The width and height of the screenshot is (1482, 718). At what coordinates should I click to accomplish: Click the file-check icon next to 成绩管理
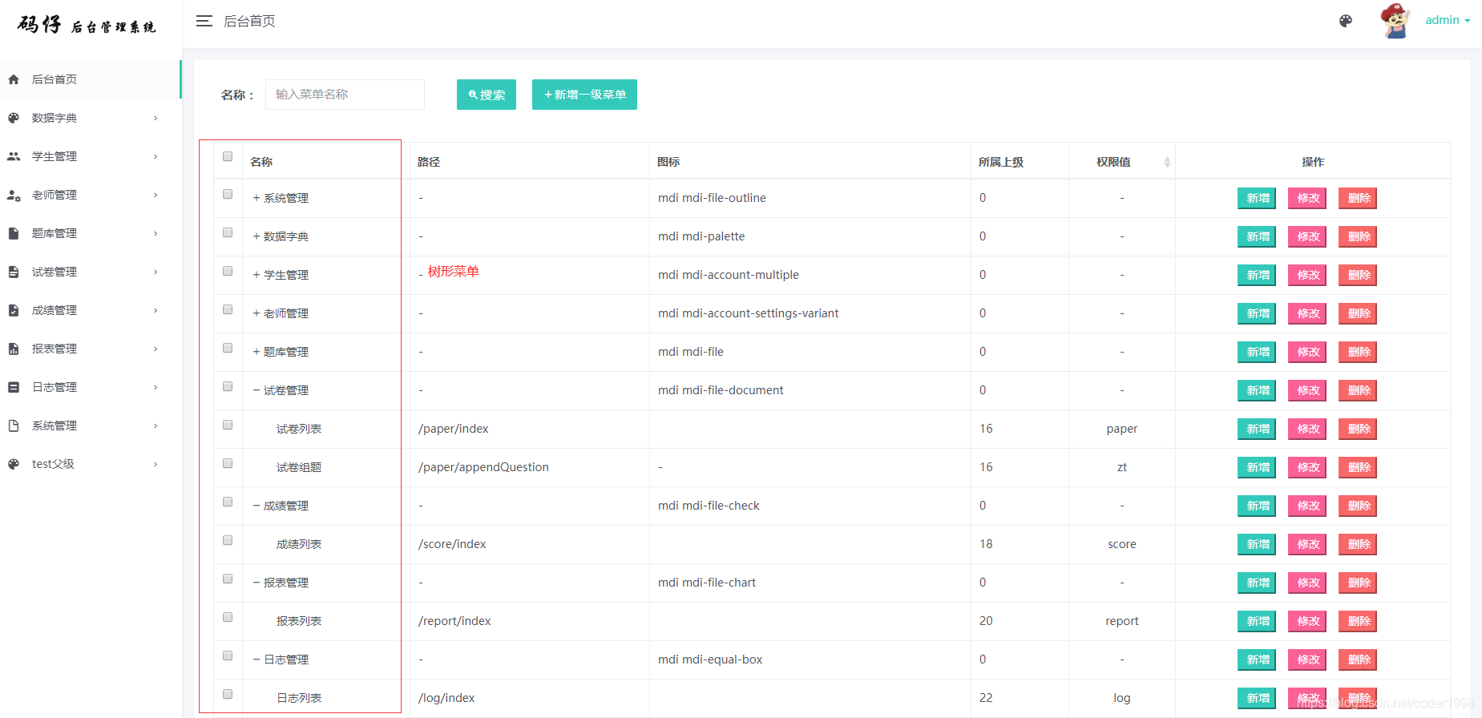14,310
